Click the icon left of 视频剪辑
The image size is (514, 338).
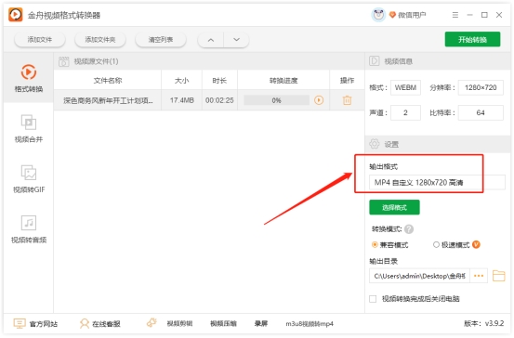(x=152, y=323)
